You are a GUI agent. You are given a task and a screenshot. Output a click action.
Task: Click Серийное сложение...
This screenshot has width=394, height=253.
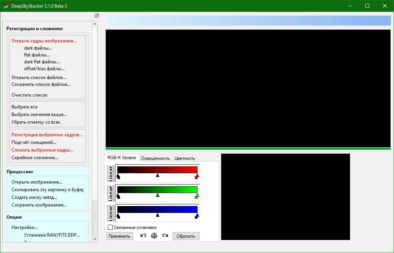tap(35, 158)
